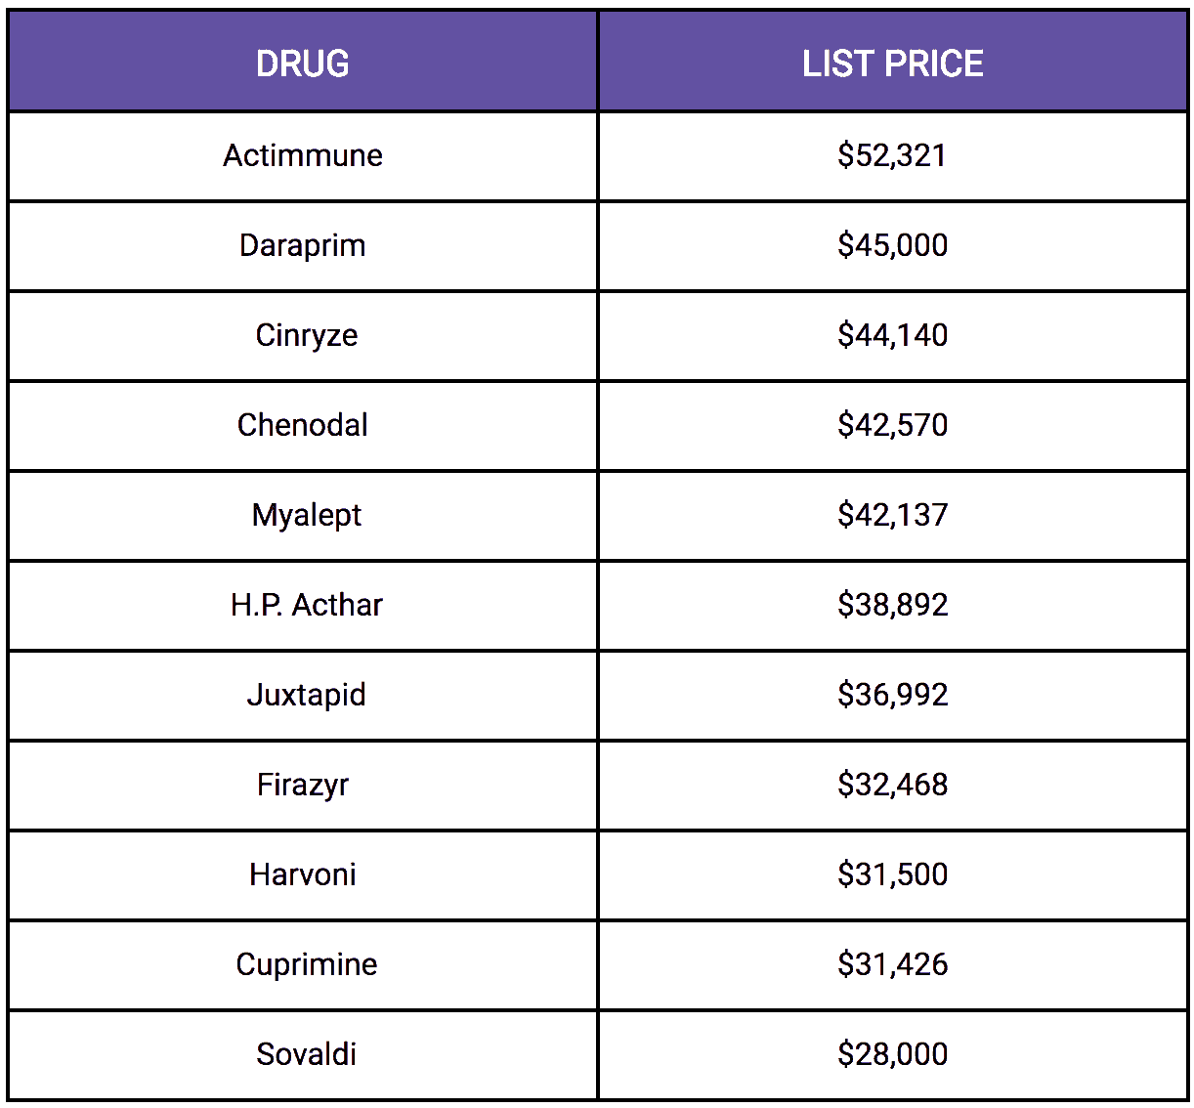
Task: Click the Myalept drug name
Action: point(306,515)
